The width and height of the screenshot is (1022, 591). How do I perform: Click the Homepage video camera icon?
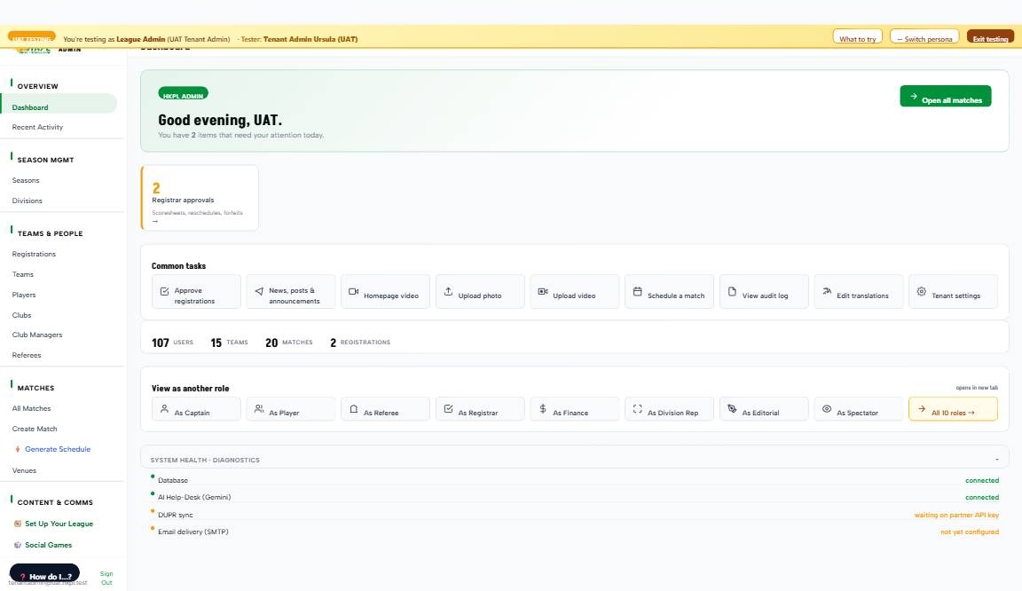point(353,291)
